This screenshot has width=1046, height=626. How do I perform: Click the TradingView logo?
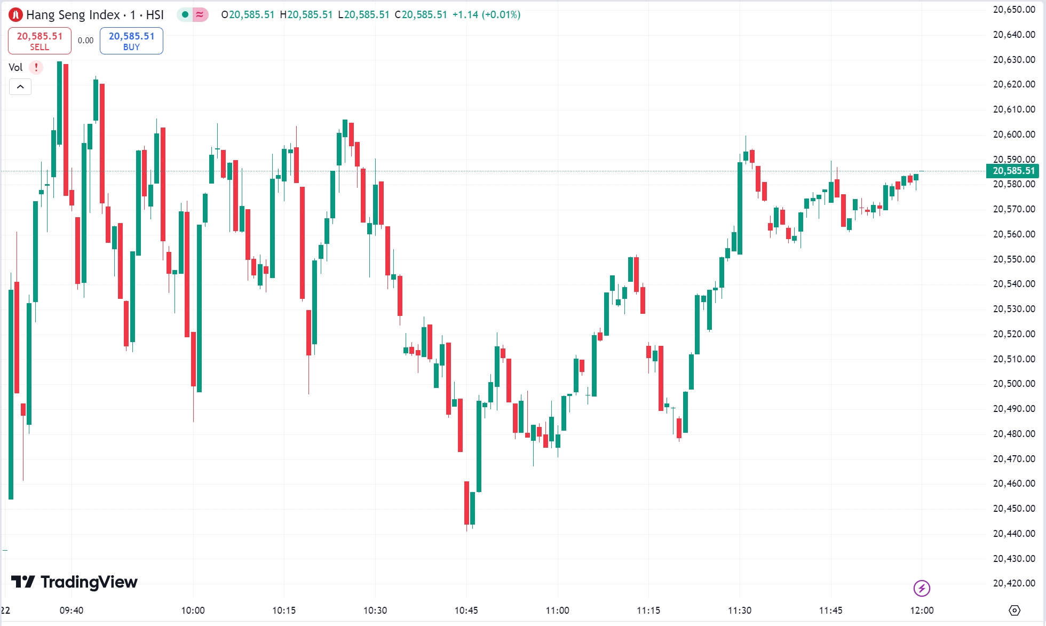coord(75,583)
